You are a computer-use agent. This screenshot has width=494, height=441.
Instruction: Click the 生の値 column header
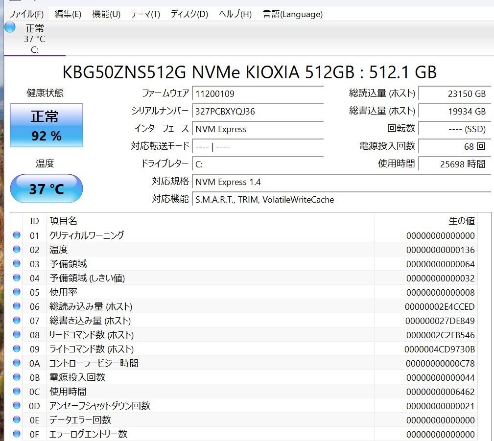click(x=461, y=221)
